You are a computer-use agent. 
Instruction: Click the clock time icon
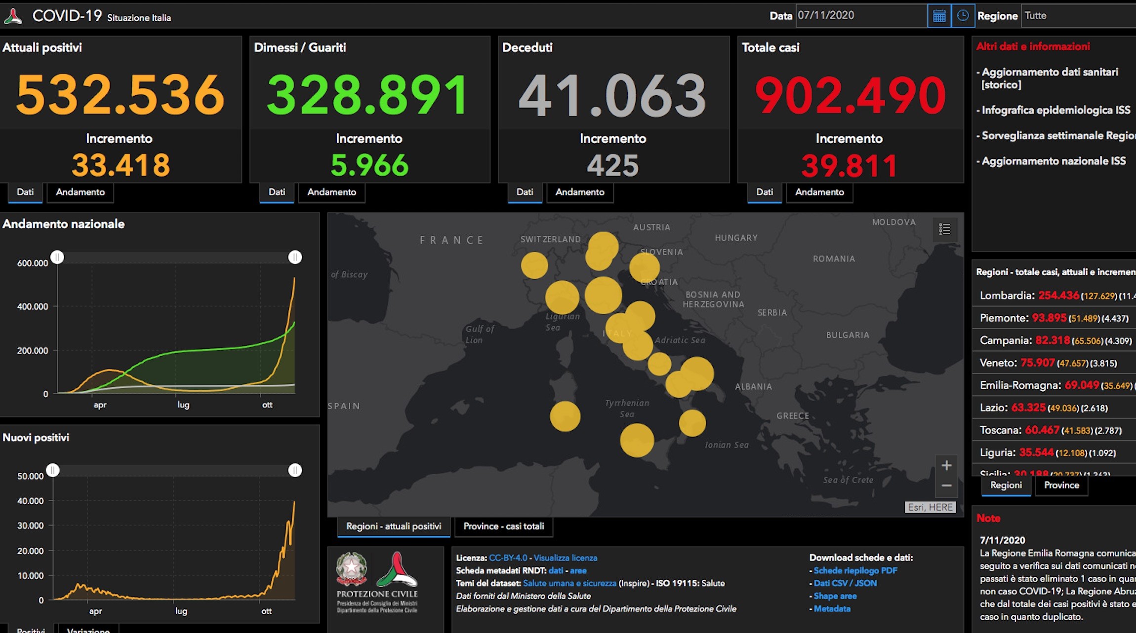(963, 16)
